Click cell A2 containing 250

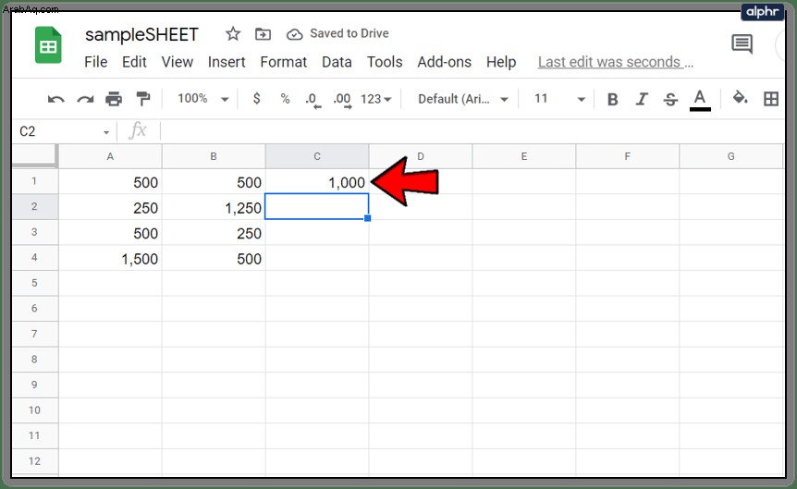[110, 207]
